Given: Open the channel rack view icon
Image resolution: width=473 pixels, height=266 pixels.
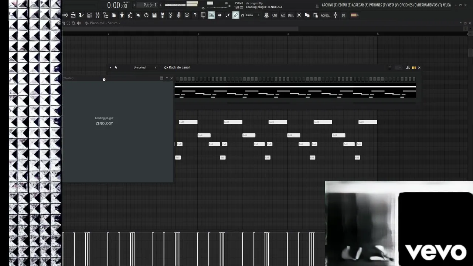Looking at the screenshot, I should (x=89, y=15).
